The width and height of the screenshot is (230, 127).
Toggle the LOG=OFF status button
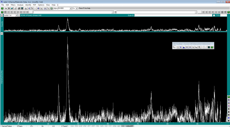click(x=130, y=126)
